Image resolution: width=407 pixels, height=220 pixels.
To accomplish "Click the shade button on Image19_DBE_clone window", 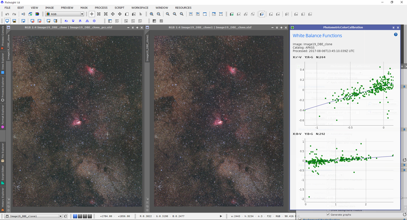I will tap(133, 27).
